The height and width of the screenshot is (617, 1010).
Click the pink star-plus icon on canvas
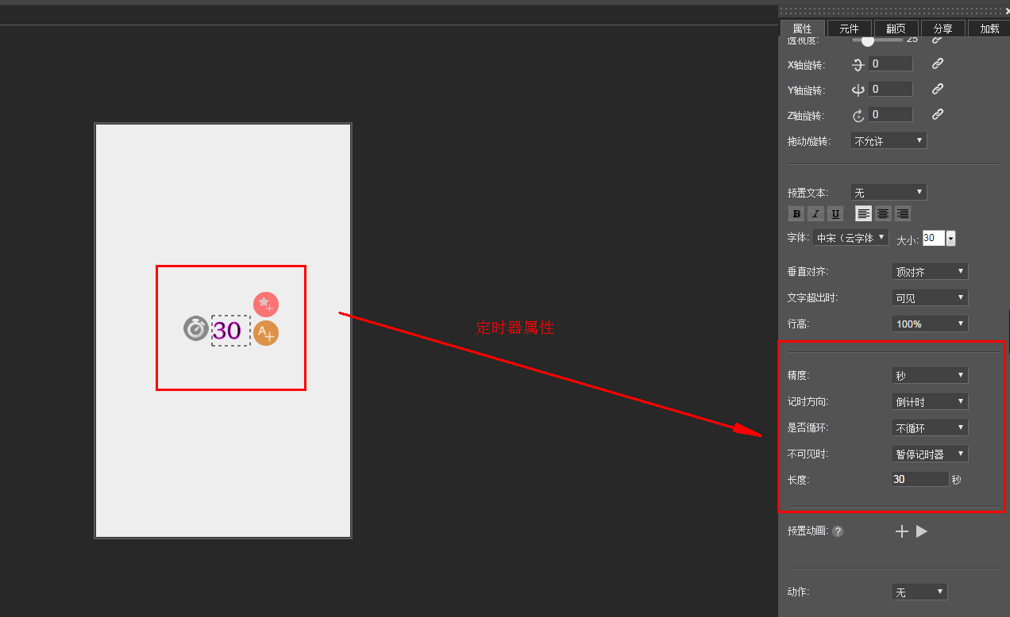point(266,305)
